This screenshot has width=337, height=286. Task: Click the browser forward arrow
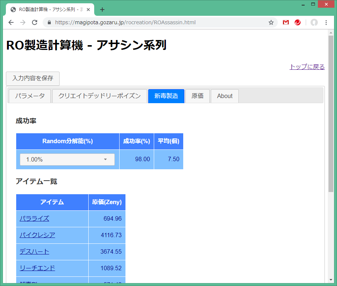[23, 22]
